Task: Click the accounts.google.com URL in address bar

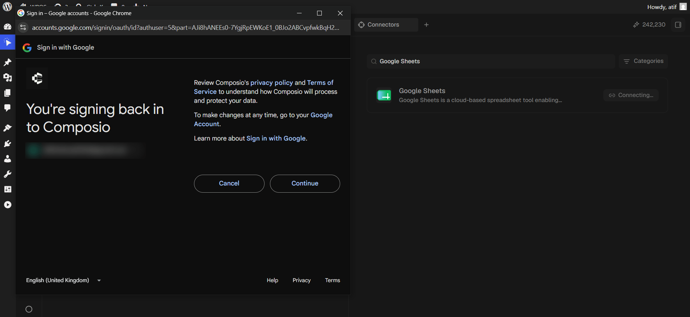Action: (x=186, y=28)
